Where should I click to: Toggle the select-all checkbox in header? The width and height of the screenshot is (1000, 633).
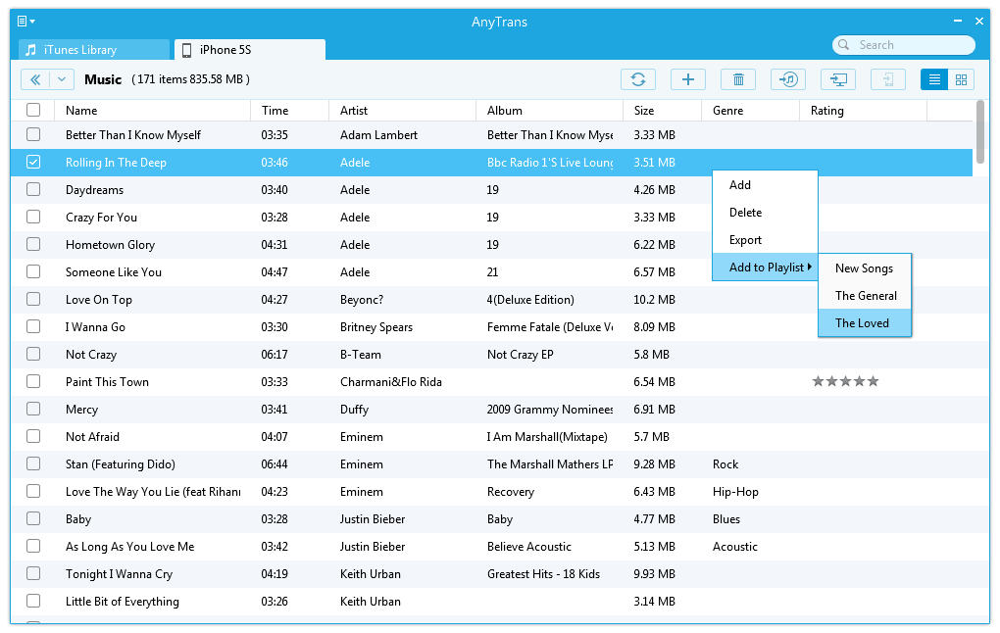[x=33, y=110]
